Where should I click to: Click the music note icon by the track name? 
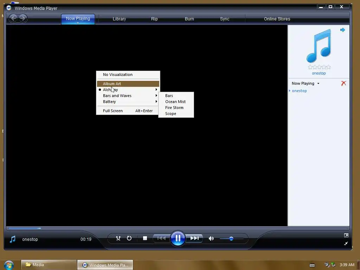click(13, 239)
